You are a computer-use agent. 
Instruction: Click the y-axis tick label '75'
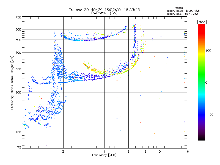pos(19,147)
